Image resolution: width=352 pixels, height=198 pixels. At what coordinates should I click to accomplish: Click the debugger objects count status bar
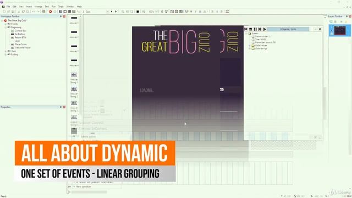(288, 29)
